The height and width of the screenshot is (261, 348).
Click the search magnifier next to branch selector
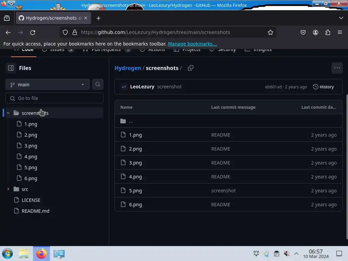click(x=98, y=84)
